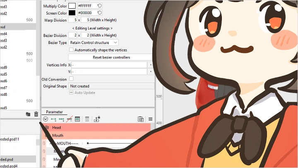Click the Vertices Info Y field
Screen dimensions: 298x168
(x=109, y=72)
